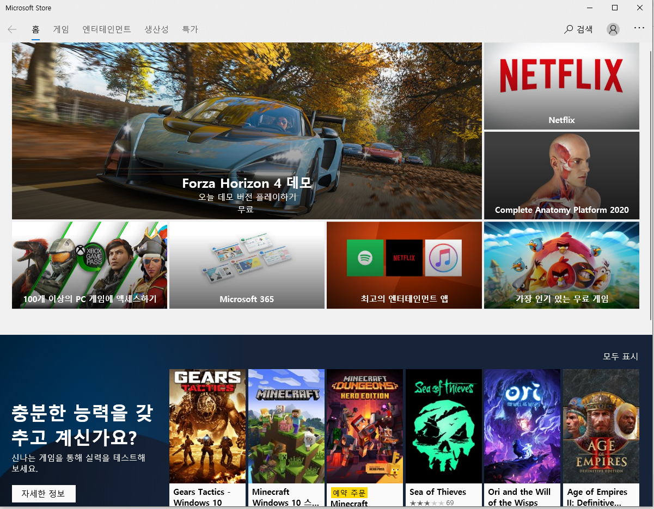Open the 최고의 엔터테인먼트 앱 tile
The width and height of the screenshot is (654, 509).
coord(404,265)
